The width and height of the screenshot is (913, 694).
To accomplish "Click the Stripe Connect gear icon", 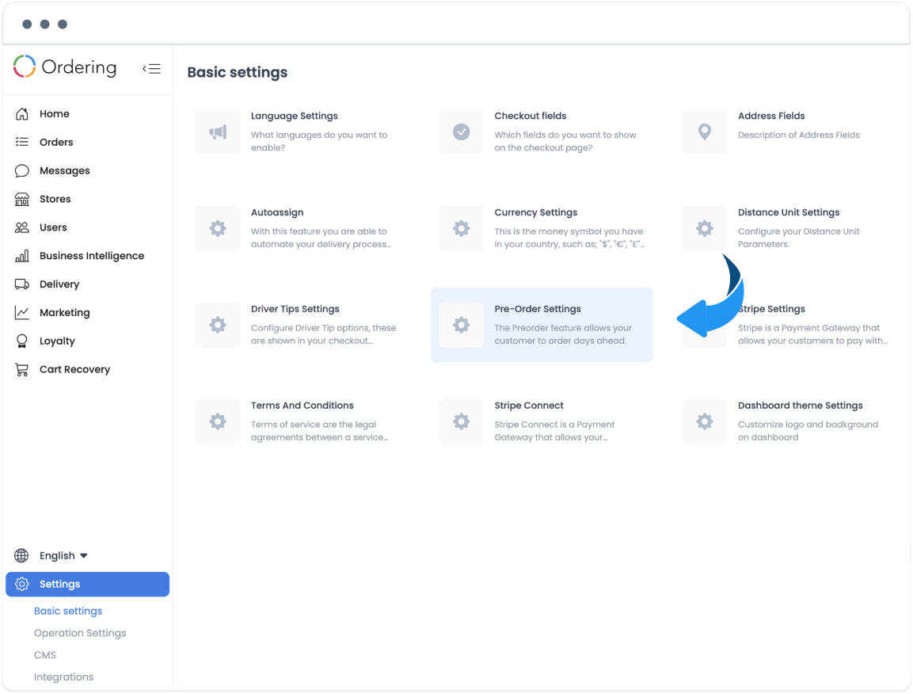I will (461, 421).
